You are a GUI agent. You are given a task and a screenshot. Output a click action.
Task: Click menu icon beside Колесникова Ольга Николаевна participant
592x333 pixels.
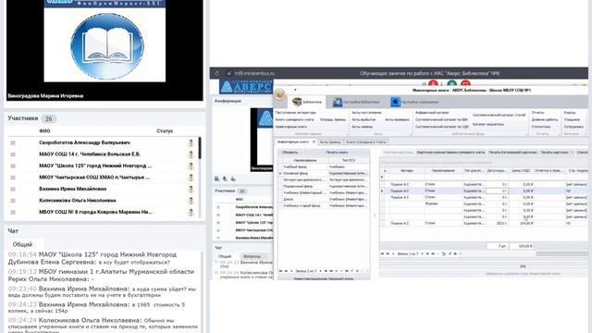[x=13, y=201]
